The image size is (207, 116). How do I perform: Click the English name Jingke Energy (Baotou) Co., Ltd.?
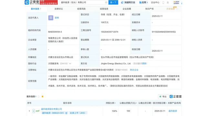pos(116,63)
